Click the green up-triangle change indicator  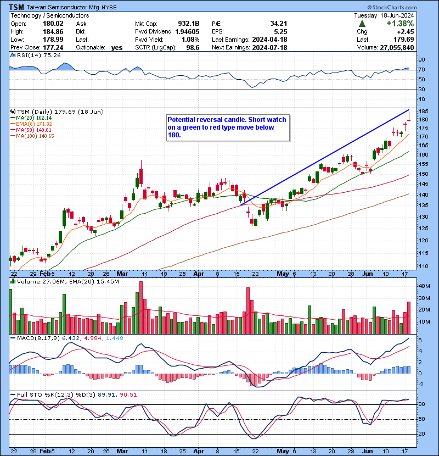pos(362,24)
